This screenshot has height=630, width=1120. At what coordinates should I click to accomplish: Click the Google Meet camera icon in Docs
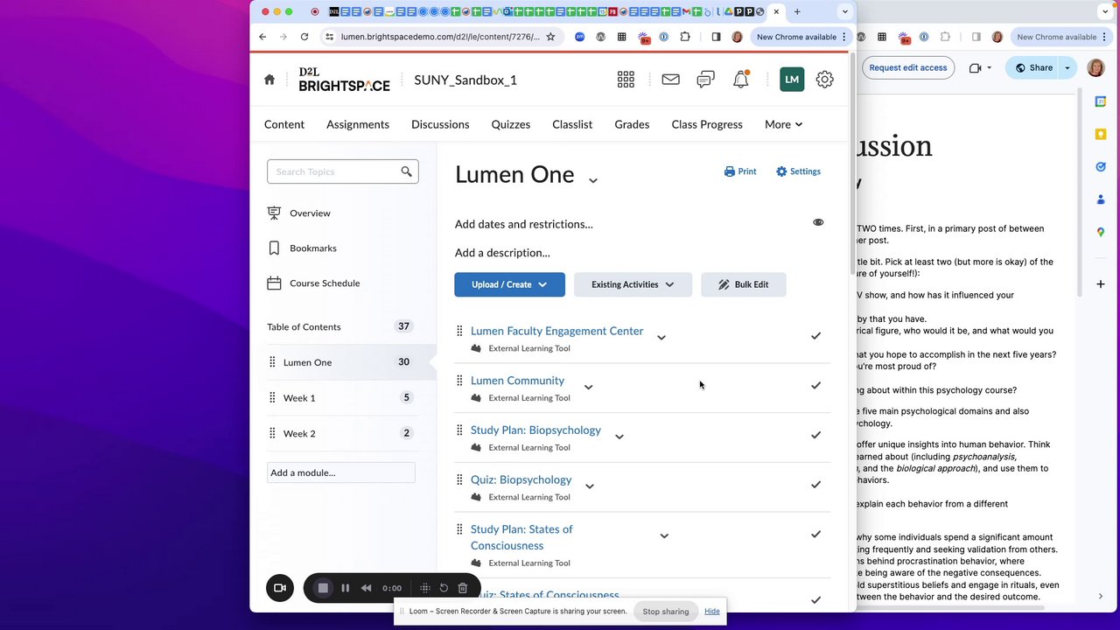pyautogui.click(x=976, y=67)
